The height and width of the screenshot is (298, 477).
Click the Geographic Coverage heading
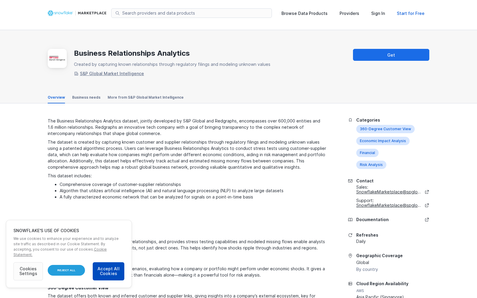[x=379, y=256]
